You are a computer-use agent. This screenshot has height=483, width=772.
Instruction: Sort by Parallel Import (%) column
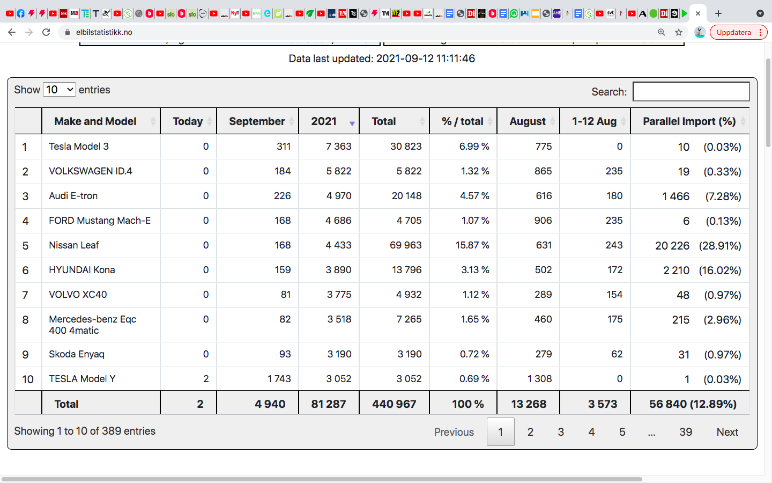click(690, 121)
